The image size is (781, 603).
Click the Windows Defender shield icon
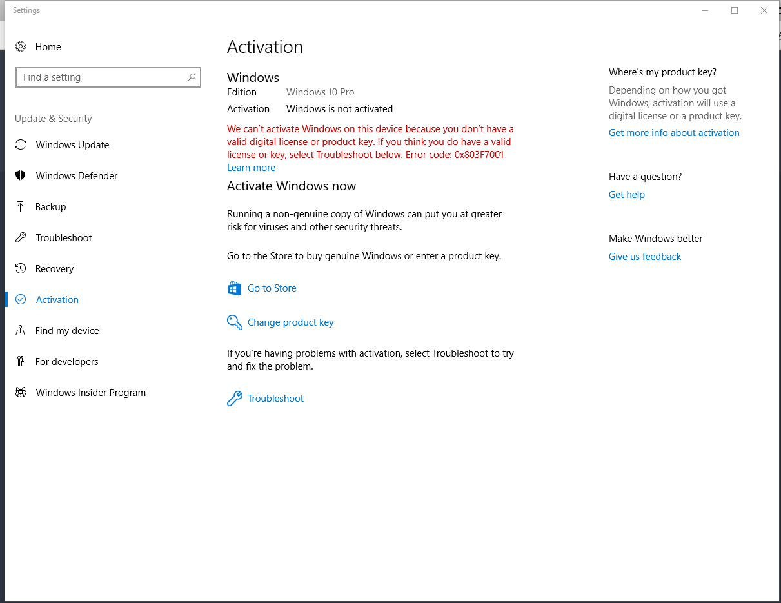(x=21, y=175)
